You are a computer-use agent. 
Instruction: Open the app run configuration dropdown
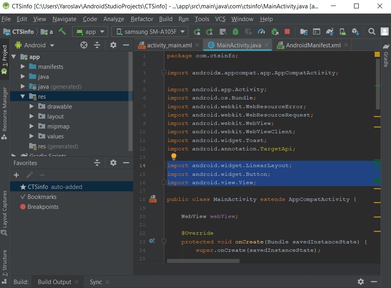pos(90,32)
